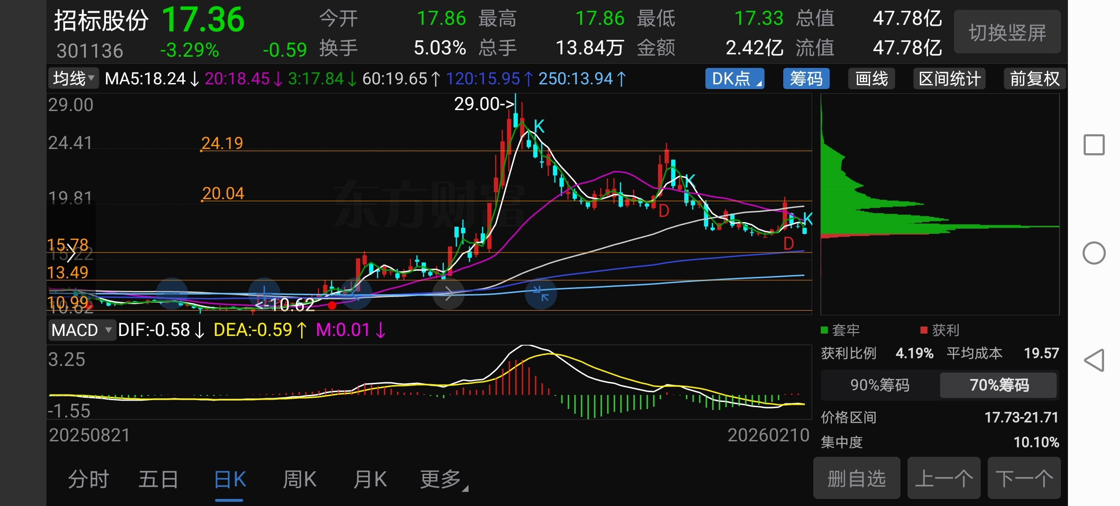Tap the zoom-out minus circle on chart
This screenshot has width=1120, height=506.
tap(172, 294)
